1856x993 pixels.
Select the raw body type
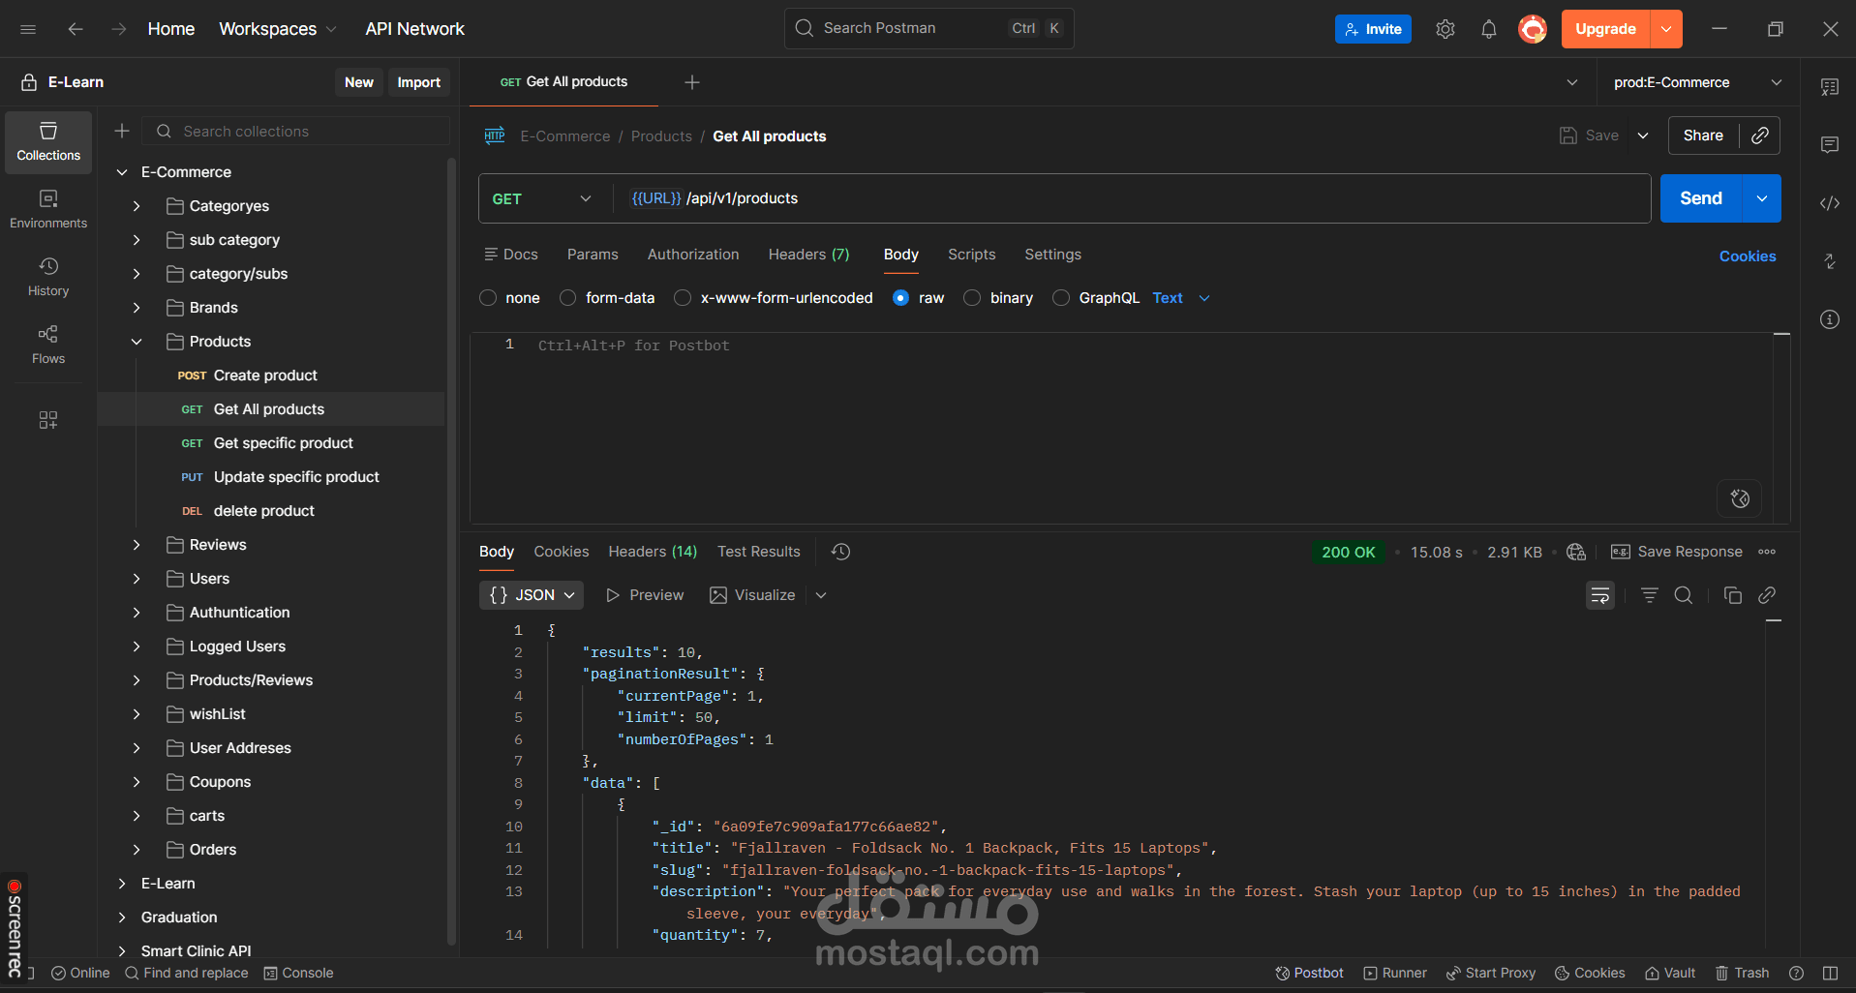901,298
